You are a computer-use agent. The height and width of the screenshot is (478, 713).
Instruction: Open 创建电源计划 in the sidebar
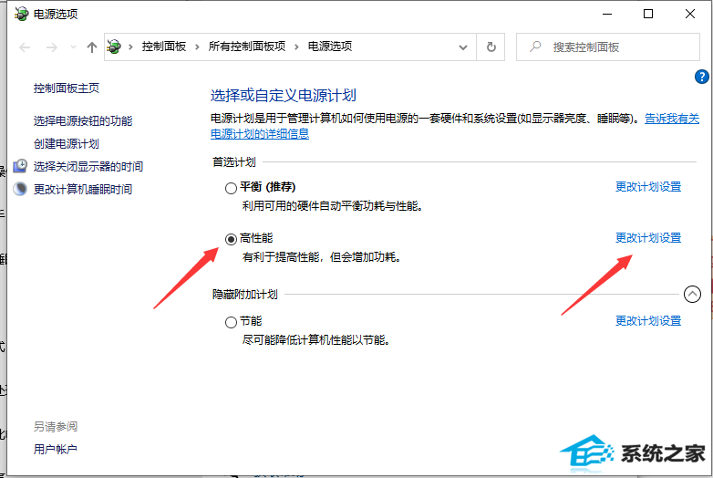pyautogui.click(x=66, y=143)
